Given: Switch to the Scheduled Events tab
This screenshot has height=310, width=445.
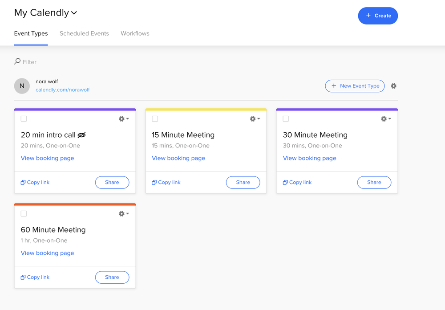Looking at the screenshot, I should click(x=84, y=33).
